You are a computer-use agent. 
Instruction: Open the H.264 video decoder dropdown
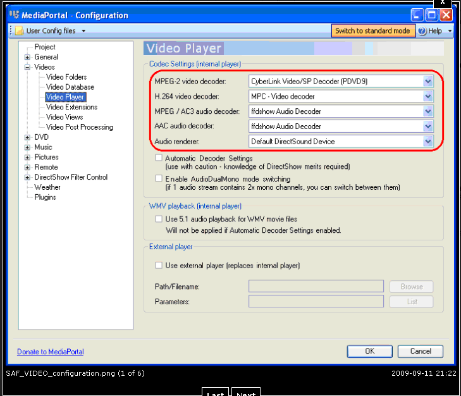tap(428, 96)
